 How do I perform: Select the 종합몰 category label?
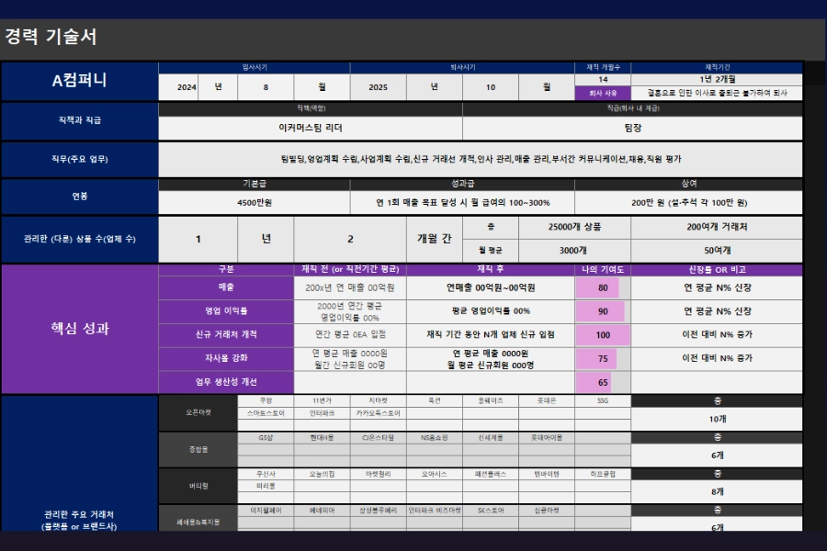pos(198,450)
